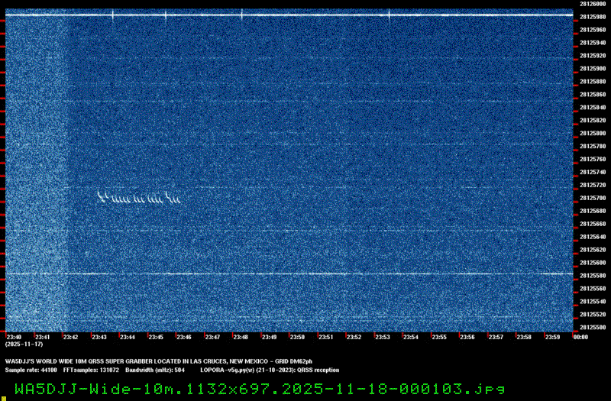The height and width of the screenshot is (401, 611).
Task: Click the 28125600 frequency label
Action: tap(593, 263)
